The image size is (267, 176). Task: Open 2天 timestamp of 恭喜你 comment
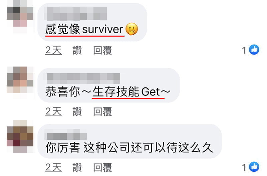(x=53, y=111)
